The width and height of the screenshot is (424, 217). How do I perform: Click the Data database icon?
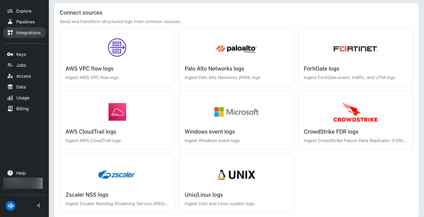click(x=10, y=87)
